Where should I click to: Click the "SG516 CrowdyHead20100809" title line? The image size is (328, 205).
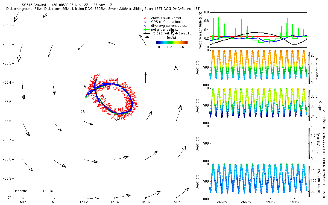tap(68, 5)
